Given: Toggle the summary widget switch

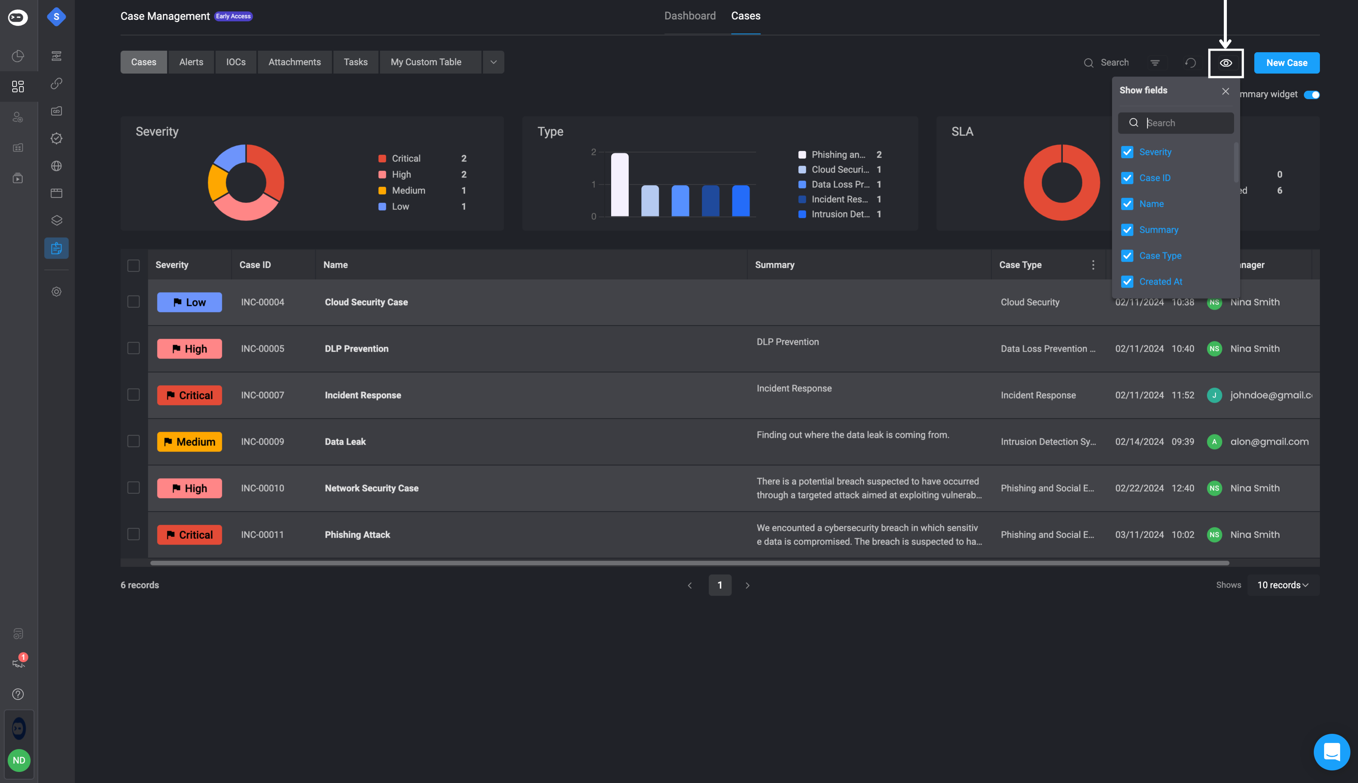Looking at the screenshot, I should coord(1311,94).
